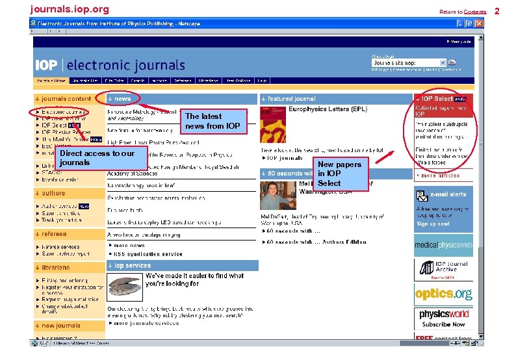
Task: Open the Business briefs news item
Action: 125,210
